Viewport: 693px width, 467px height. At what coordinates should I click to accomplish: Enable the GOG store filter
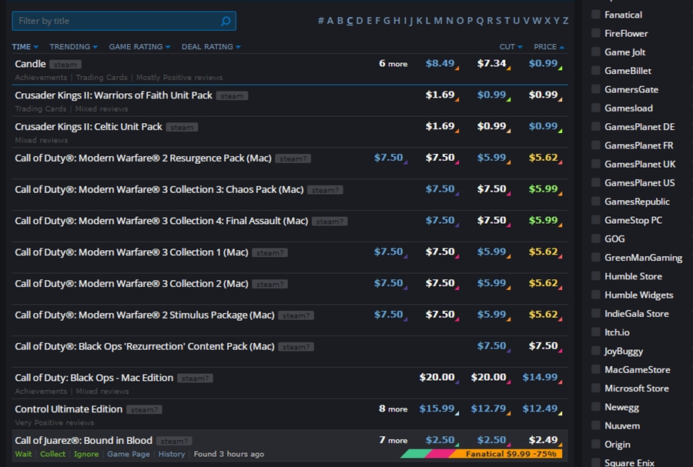tap(596, 239)
